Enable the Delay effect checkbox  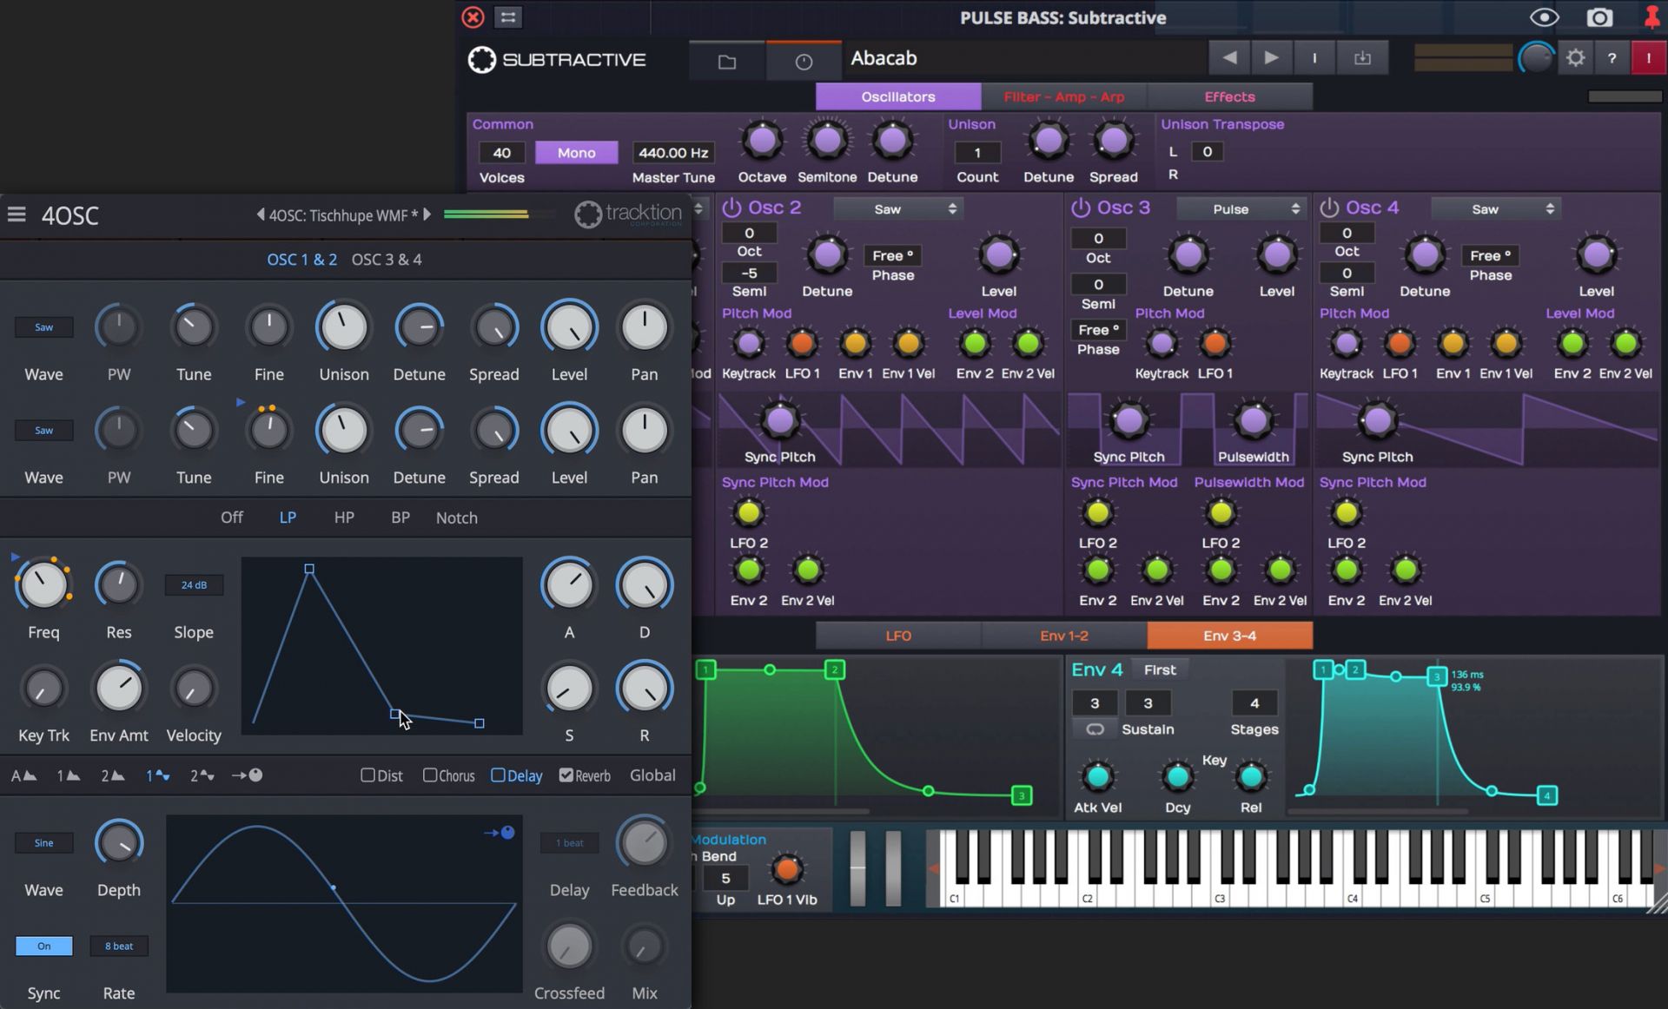coord(497,775)
